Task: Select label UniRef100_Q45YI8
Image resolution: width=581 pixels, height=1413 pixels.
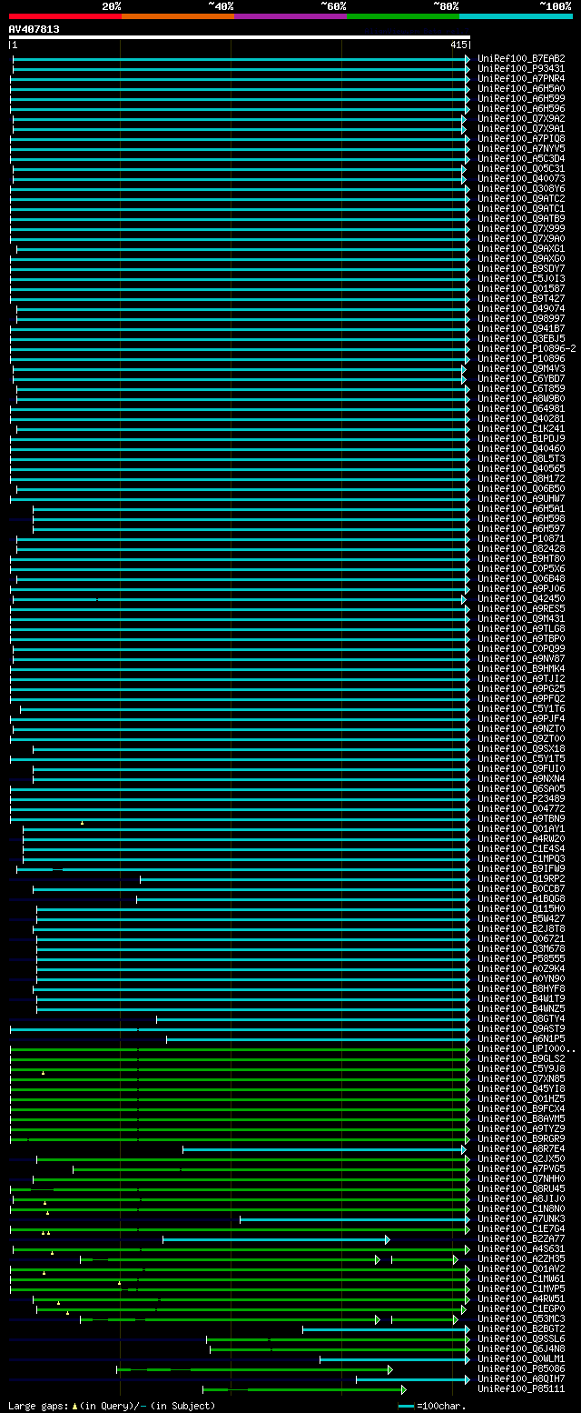Action: (x=521, y=1088)
